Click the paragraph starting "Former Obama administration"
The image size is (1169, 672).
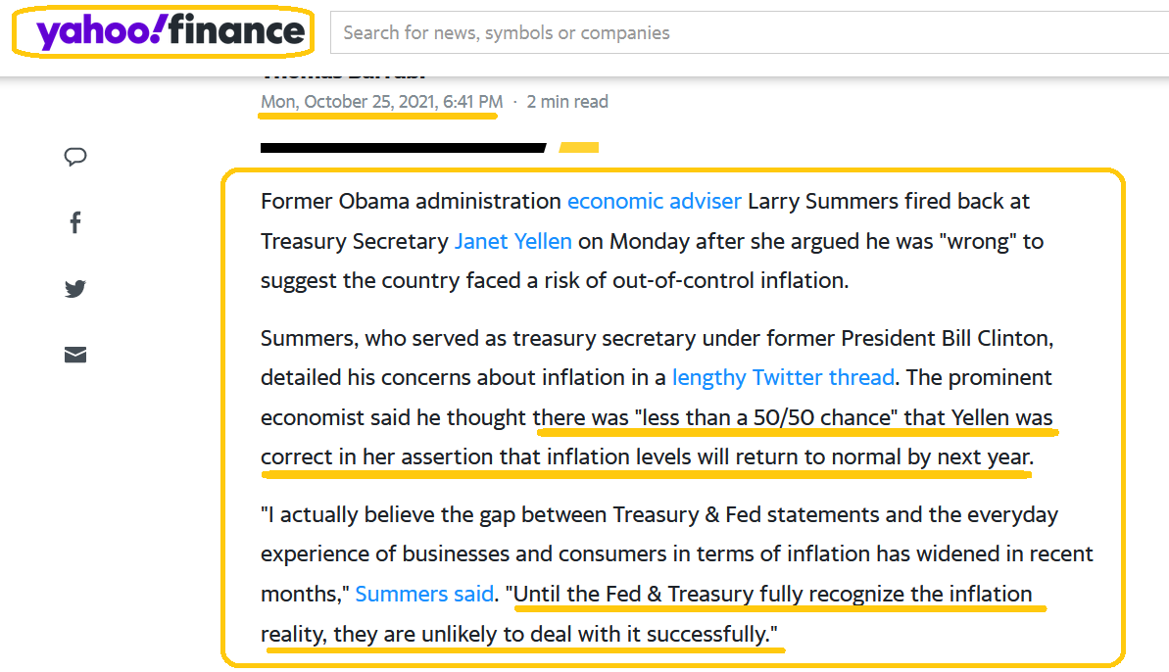(412, 201)
